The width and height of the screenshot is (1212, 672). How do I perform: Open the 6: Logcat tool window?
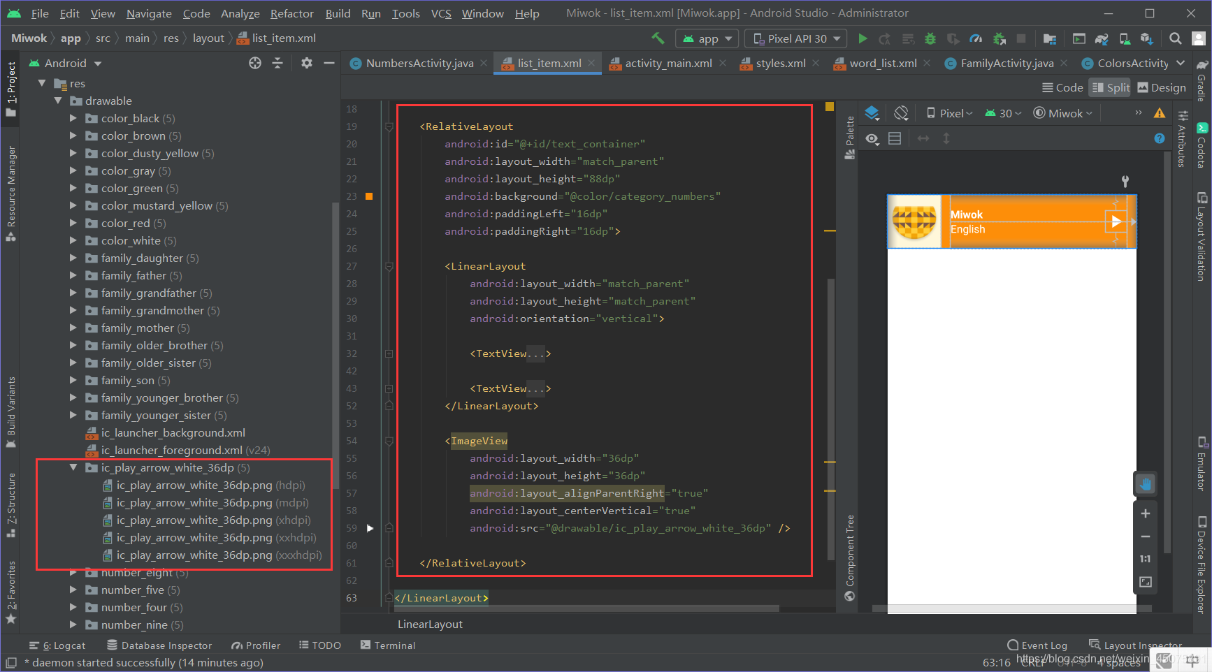(x=57, y=645)
